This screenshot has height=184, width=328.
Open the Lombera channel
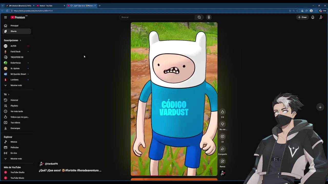pos(16,80)
